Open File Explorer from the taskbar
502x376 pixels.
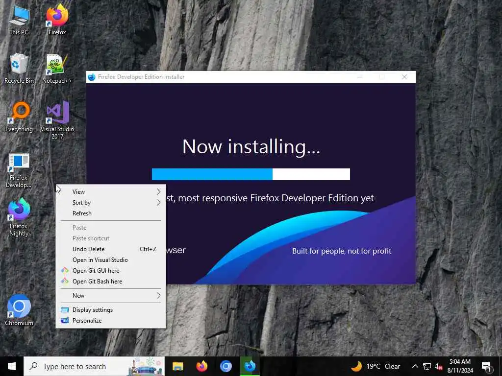click(177, 366)
